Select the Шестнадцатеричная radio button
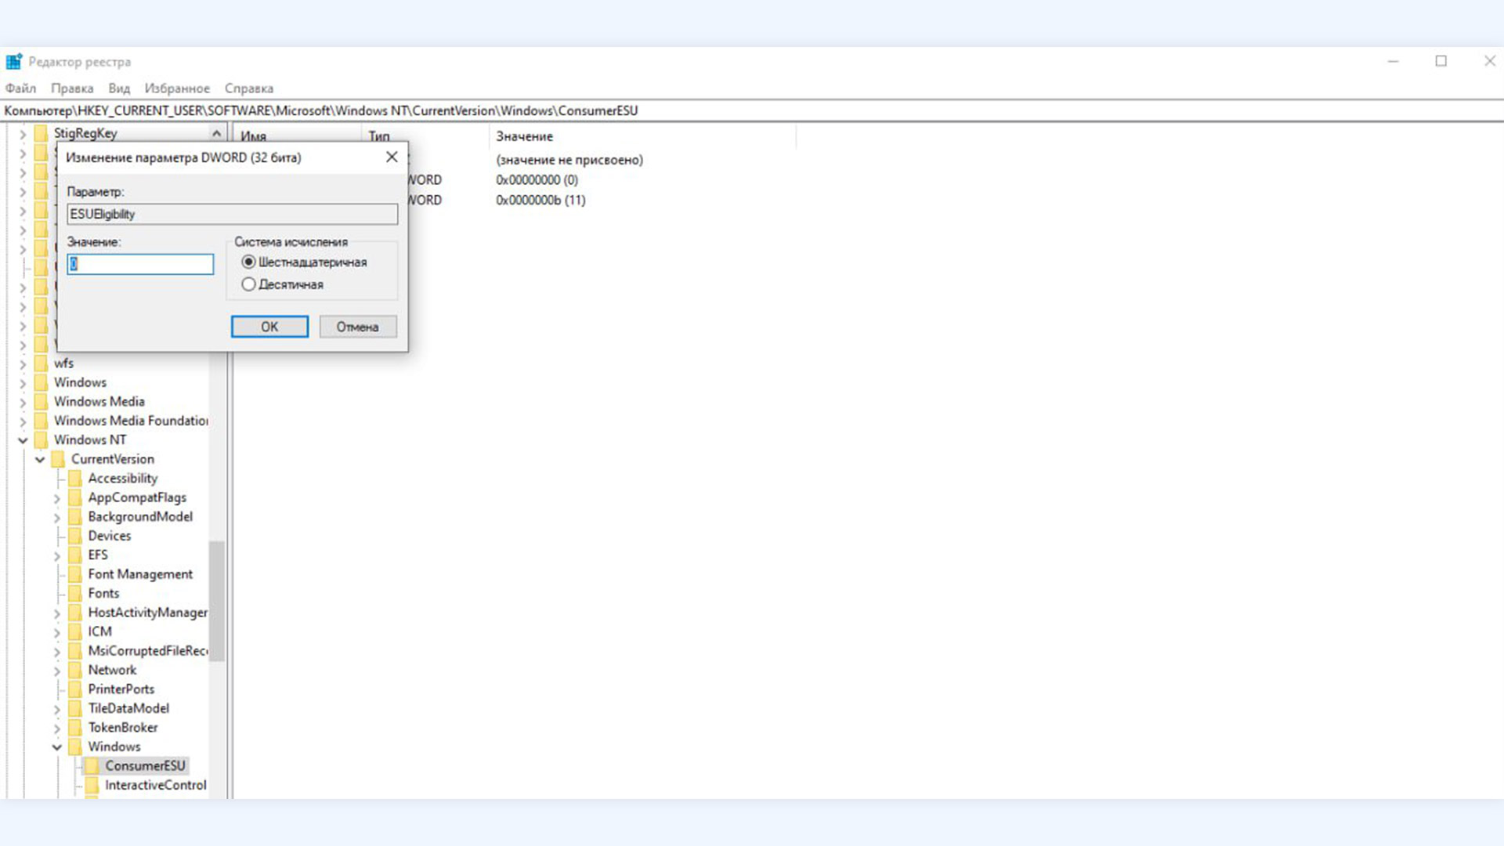Screen dimensions: 1504x846 248,262
